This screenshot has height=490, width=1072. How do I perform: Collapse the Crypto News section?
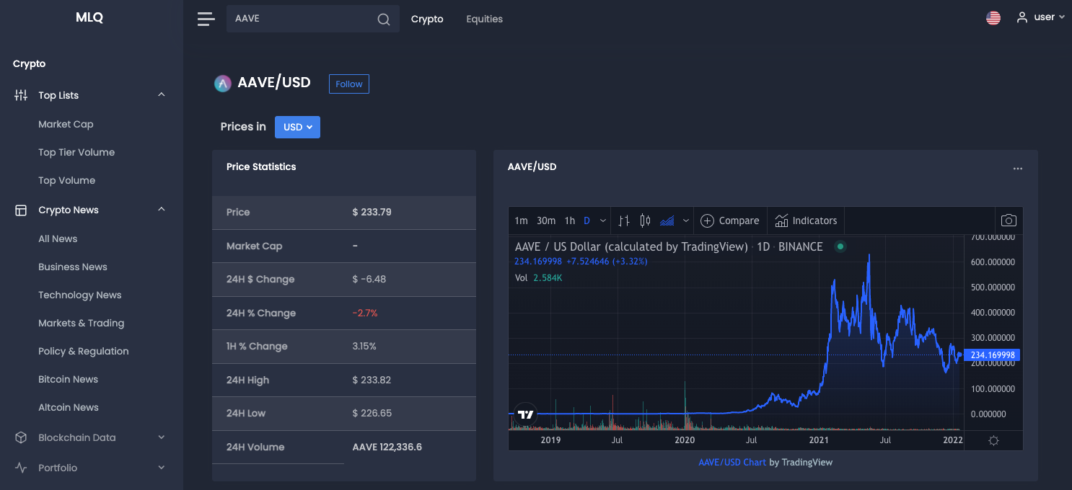pyautogui.click(x=162, y=210)
